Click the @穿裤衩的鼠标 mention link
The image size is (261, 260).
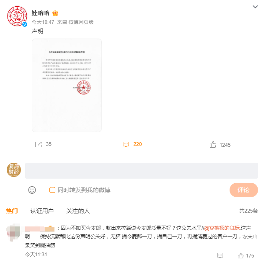222,228
